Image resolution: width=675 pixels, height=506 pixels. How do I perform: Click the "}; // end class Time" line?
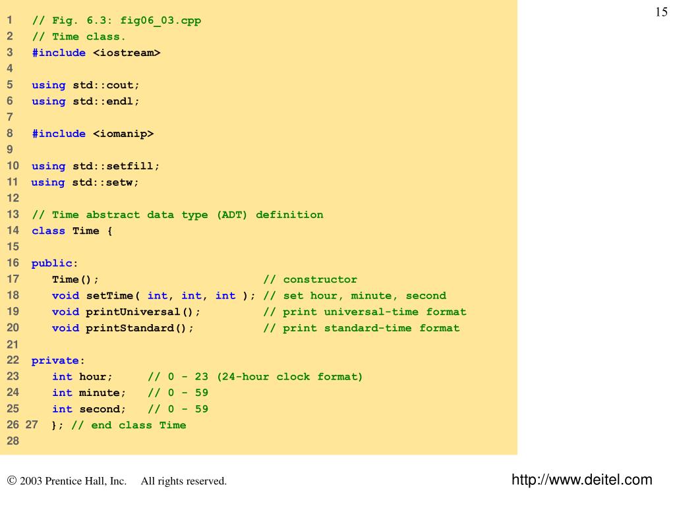119,426
